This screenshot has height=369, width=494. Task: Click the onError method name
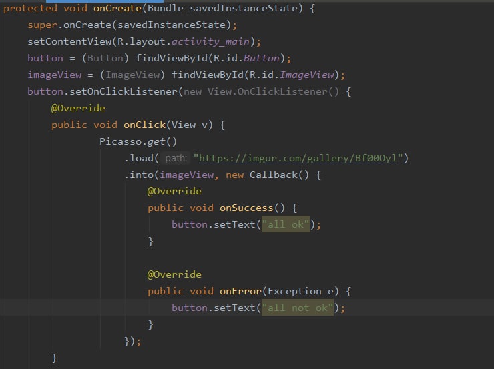pos(240,291)
